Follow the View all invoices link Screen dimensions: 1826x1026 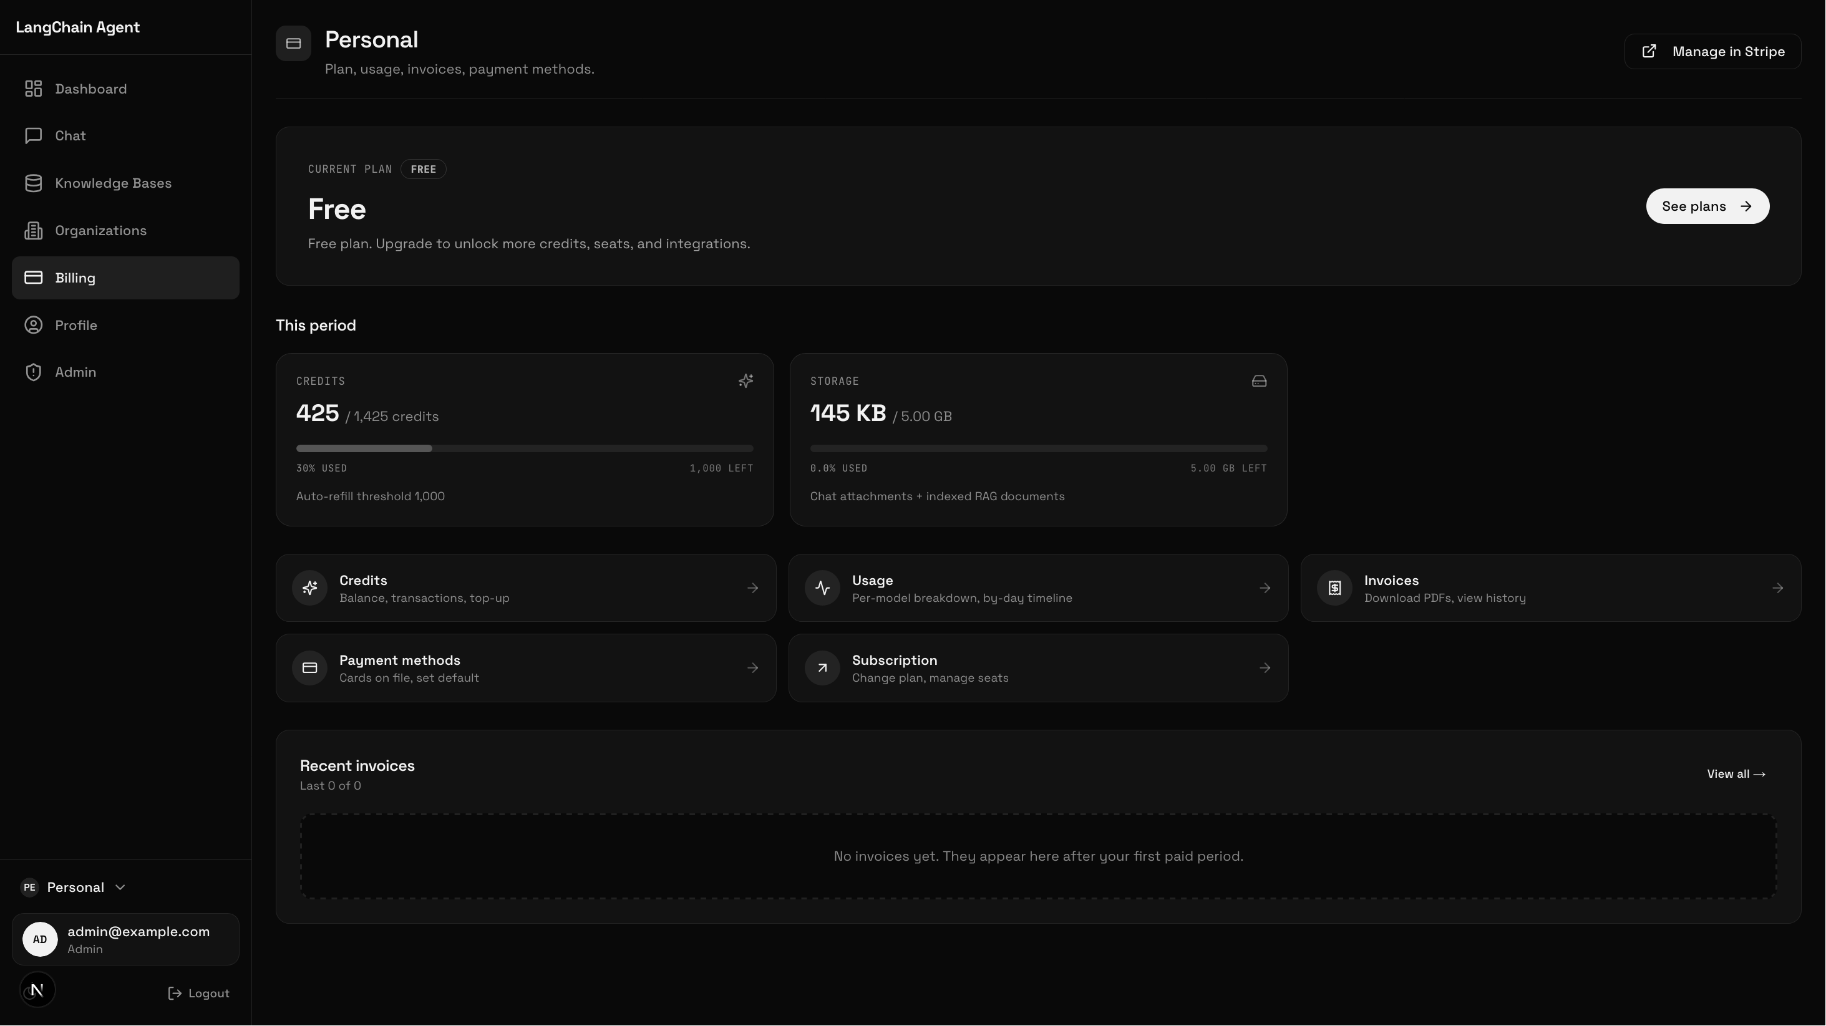(x=1736, y=775)
